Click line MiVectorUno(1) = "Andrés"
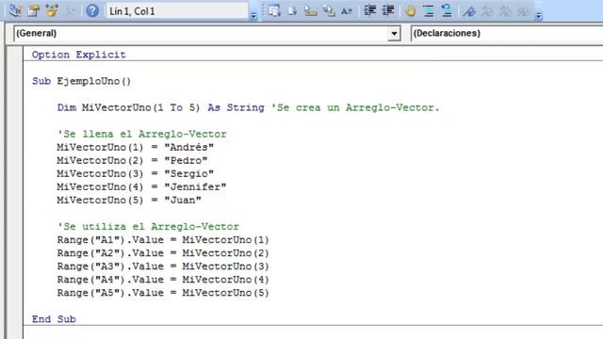Image resolution: width=603 pixels, height=339 pixels. [136, 147]
